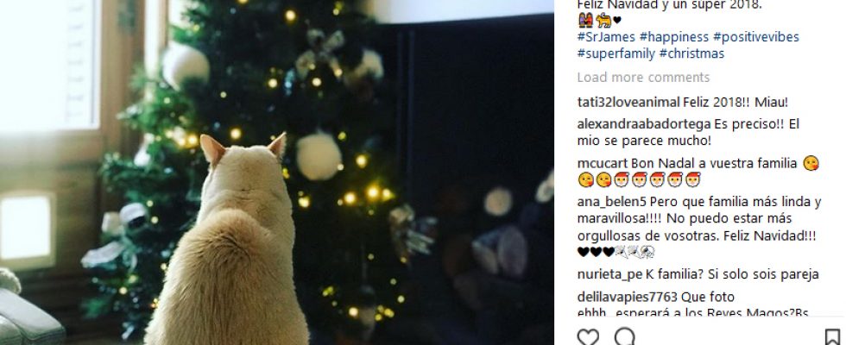Visit alexandraabadortega's profile
This screenshot has height=345, width=846.
pos(644,124)
